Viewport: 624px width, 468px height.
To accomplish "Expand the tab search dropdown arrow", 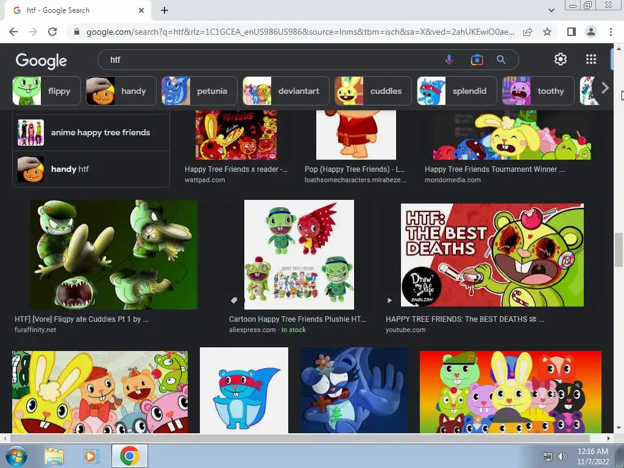I will coord(551,10).
